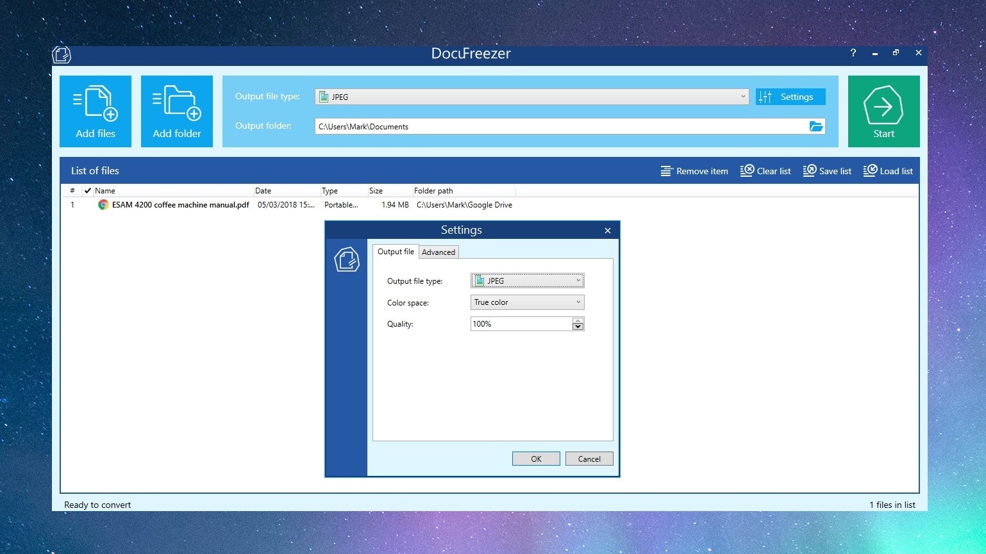Select ESAM 4200 coffee machine manual.pdf row
The width and height of the screenshot is (986, 554).
(490, 205)
